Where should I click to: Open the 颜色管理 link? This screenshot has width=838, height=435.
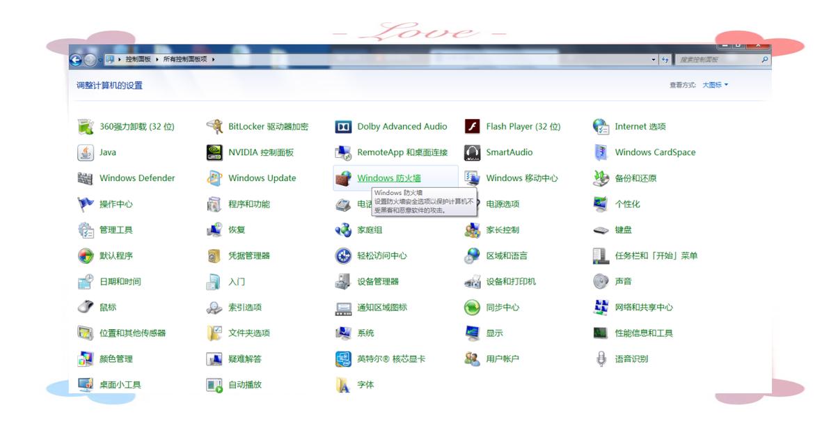click(116, 358)
